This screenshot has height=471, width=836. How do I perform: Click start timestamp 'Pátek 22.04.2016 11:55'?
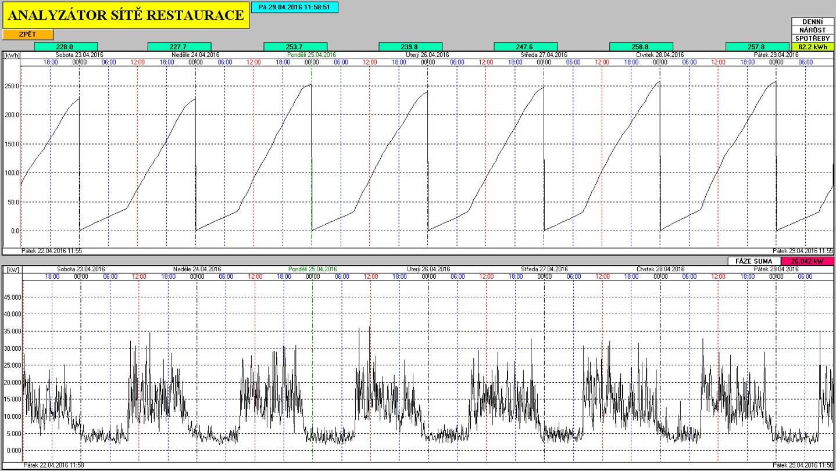(52, 251)
